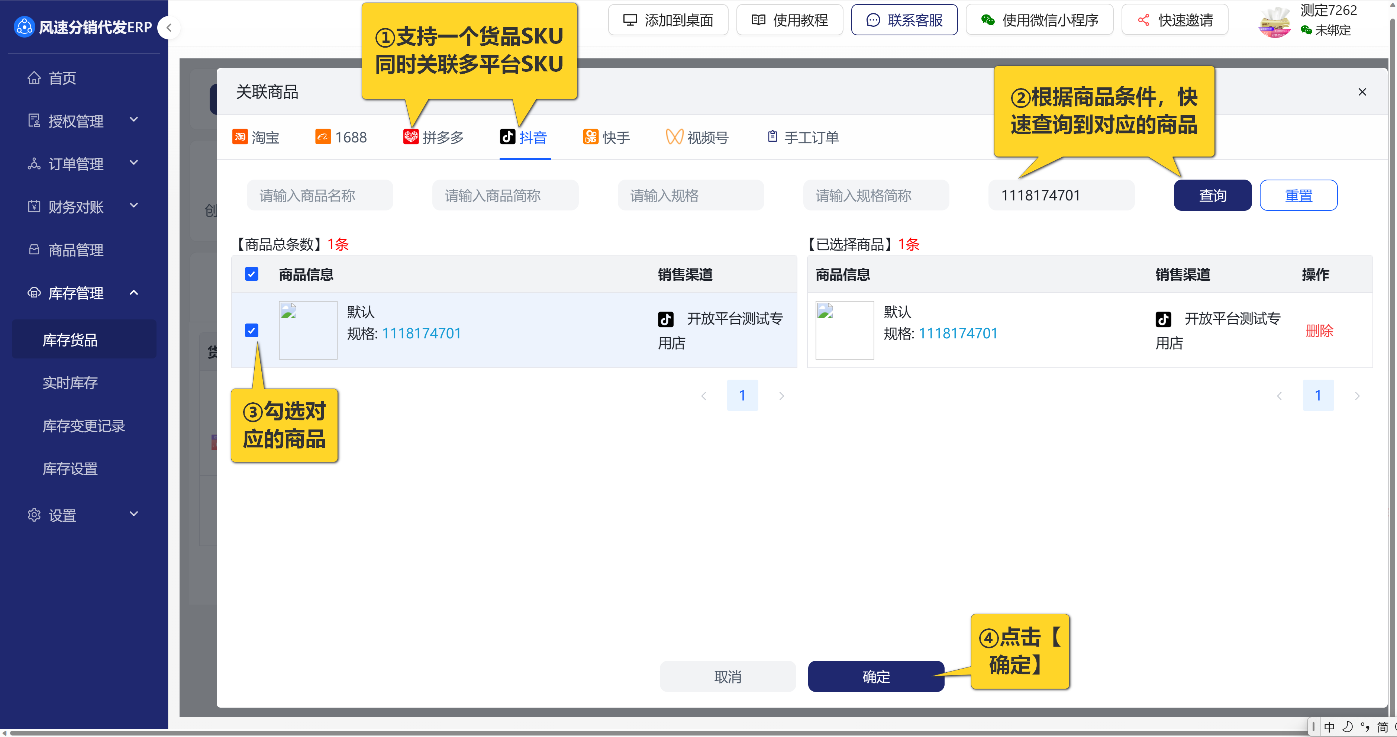Click the chat icon in 联系客服
The width and height of the screenshot is (1397, 737).
point(872,20)
